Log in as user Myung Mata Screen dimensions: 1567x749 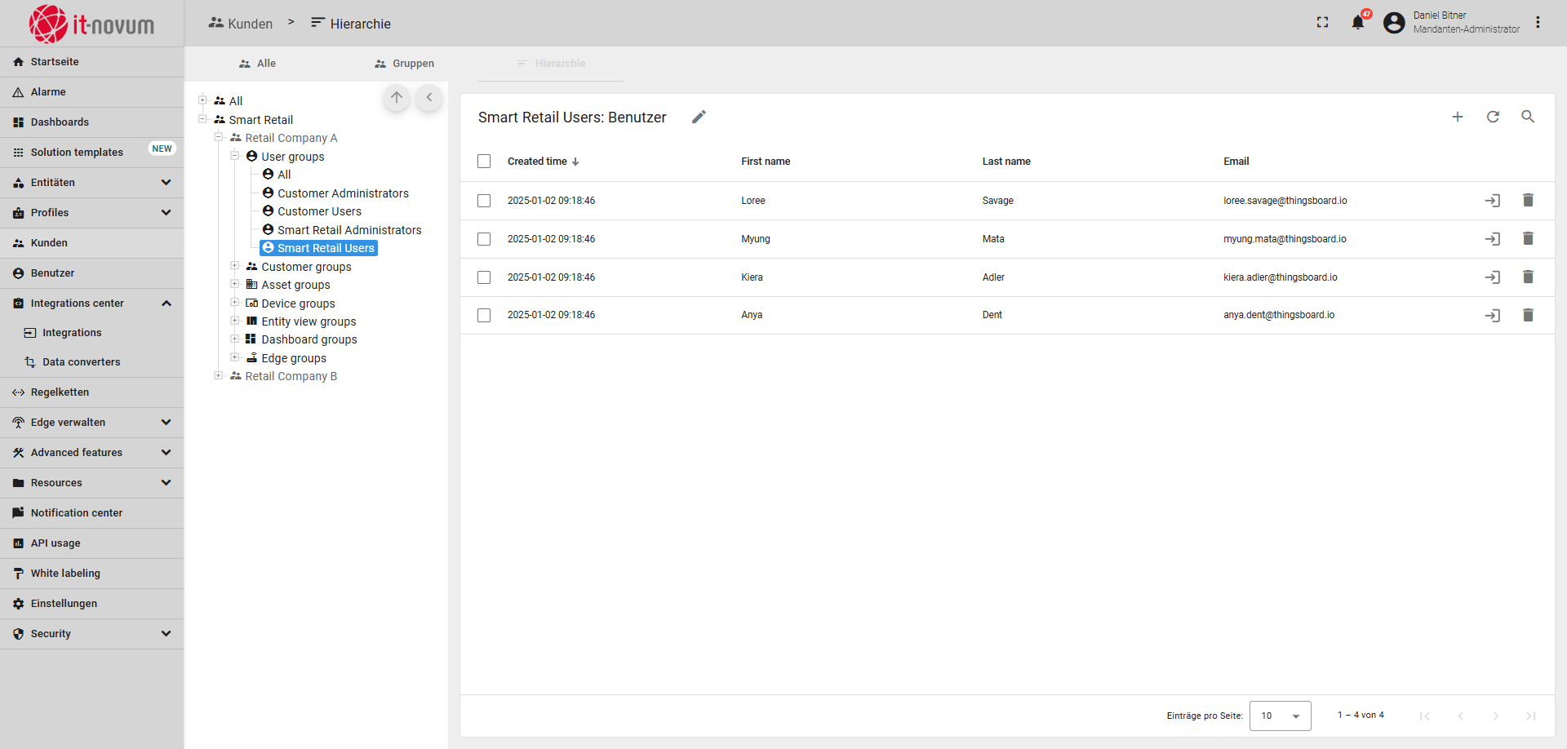(x=1492, y=239)
